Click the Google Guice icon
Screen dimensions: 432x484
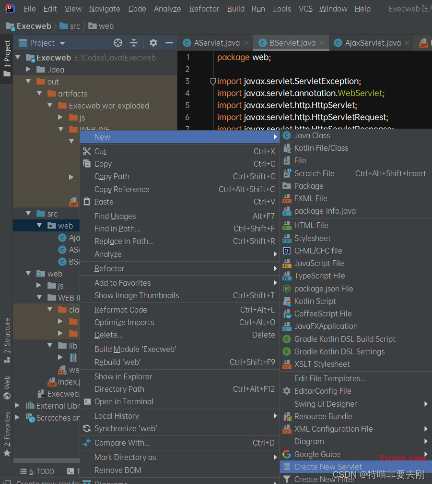[287, 454]
